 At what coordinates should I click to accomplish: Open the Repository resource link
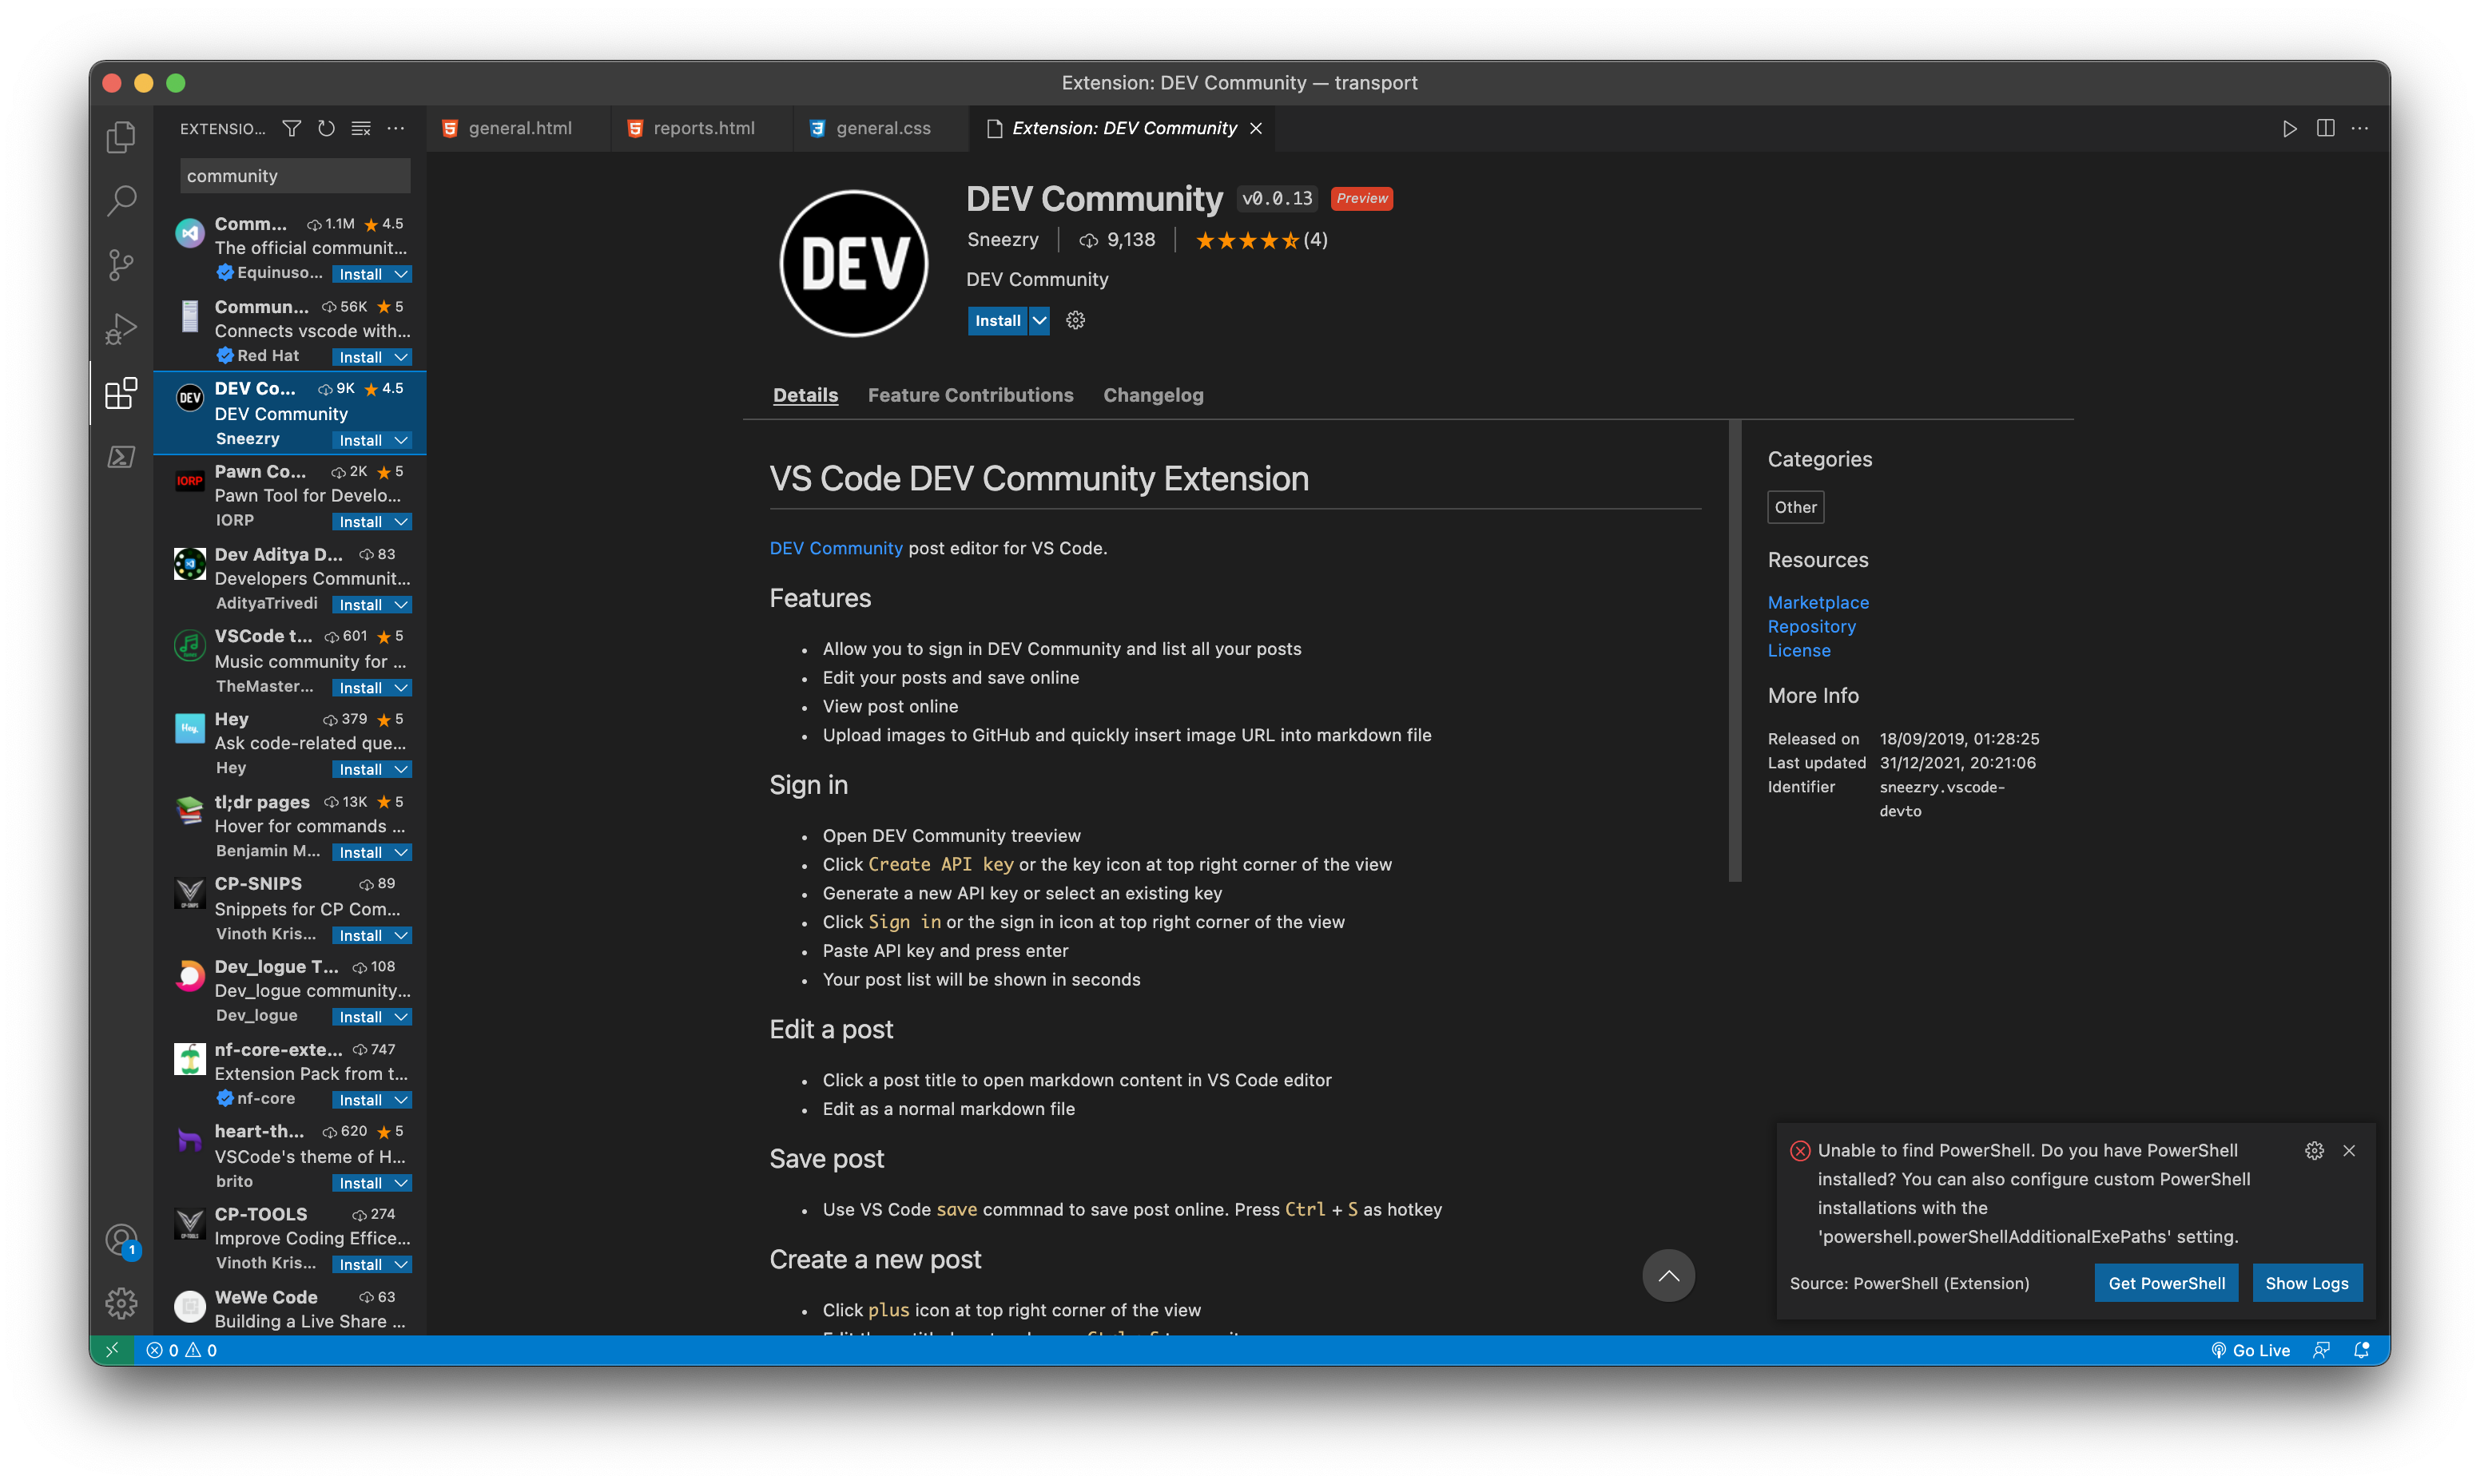[1811, 626]
